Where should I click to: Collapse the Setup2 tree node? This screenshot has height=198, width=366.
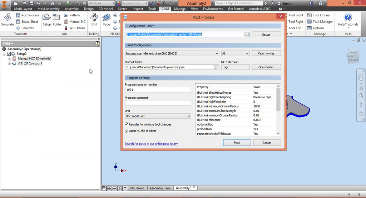click(4, 54)
